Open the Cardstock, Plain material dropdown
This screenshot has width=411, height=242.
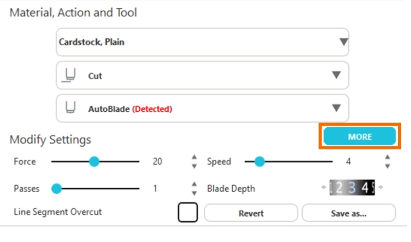coord(344,42)
